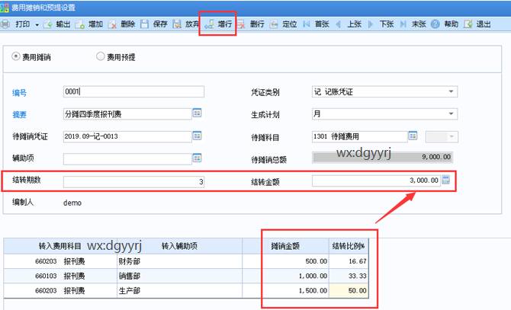511x310 pixels.
Task: Expand the 凭证类别 dropdown
Action: click(x=452, y=92)
